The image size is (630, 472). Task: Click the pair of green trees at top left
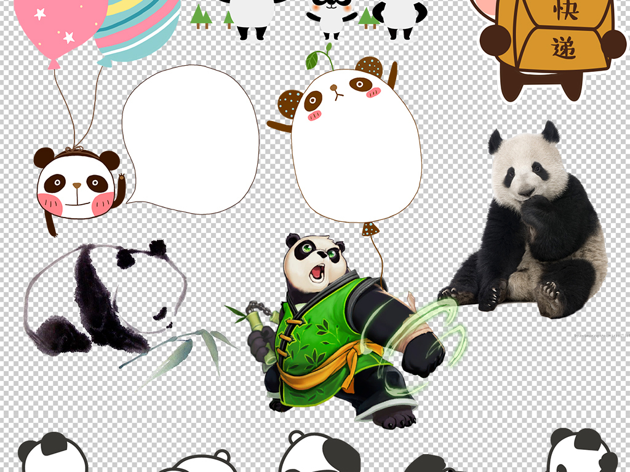tap(201, 17)
